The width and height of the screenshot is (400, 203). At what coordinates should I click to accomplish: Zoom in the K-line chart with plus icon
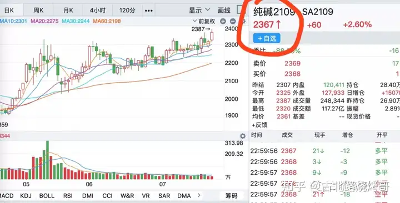click(223, 21)
